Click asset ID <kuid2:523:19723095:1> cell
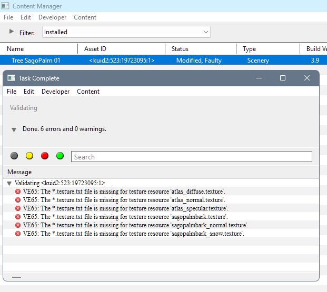This screenshot has width=327, height=292. click(x=122, y=61)
